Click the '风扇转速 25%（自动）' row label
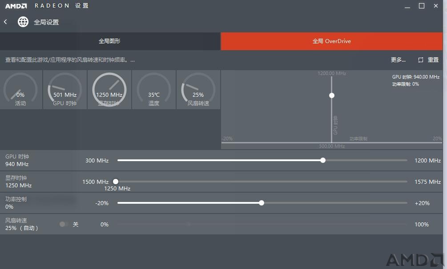Viewport: 447px width, 269px height. coord(22,224)
